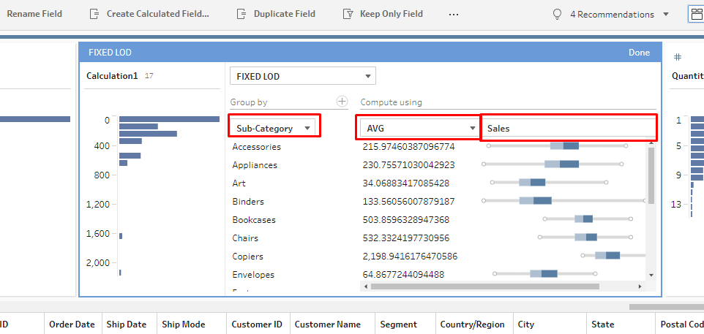This screenshot has height=334, width=704.
Task: Click the Keep Only Field filter icon
Action: (348, 14)
